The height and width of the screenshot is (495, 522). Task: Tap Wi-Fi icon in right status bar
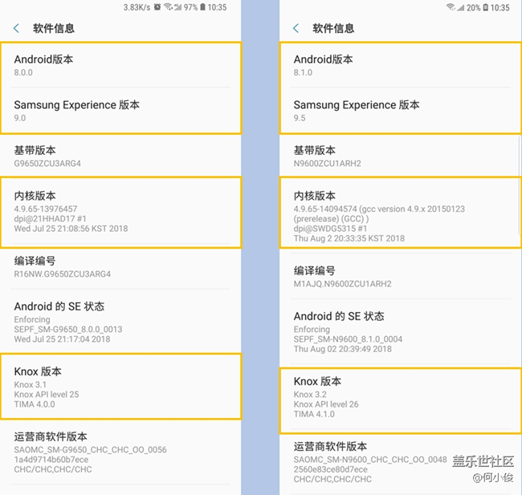(451, 7)
